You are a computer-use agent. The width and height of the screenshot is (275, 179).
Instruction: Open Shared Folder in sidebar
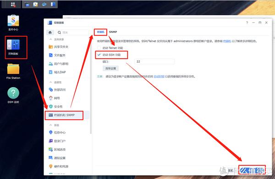click(58, 47)
